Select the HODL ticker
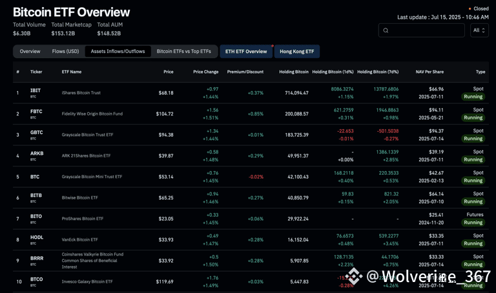 (x=37, y=237)
